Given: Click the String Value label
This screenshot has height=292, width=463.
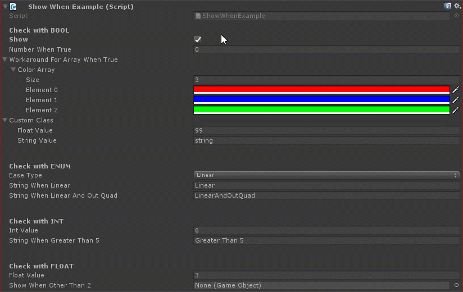Looking at the screenshot, I should click(37, 140).
